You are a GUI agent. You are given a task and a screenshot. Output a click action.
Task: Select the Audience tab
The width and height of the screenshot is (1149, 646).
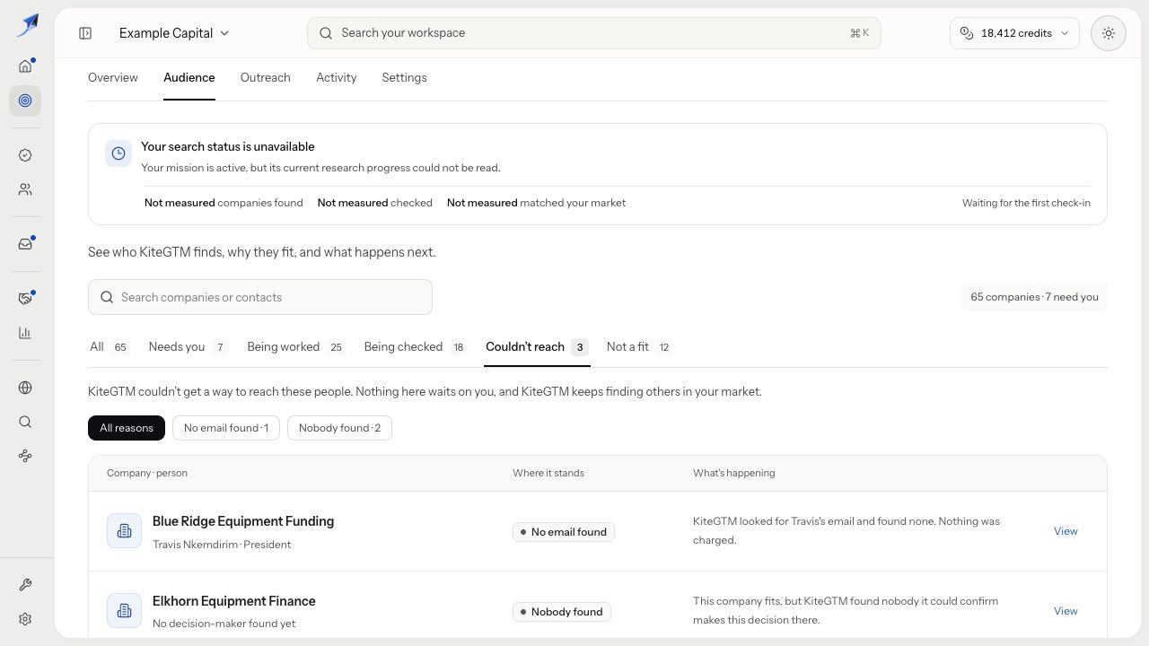(x=189, y=78)
